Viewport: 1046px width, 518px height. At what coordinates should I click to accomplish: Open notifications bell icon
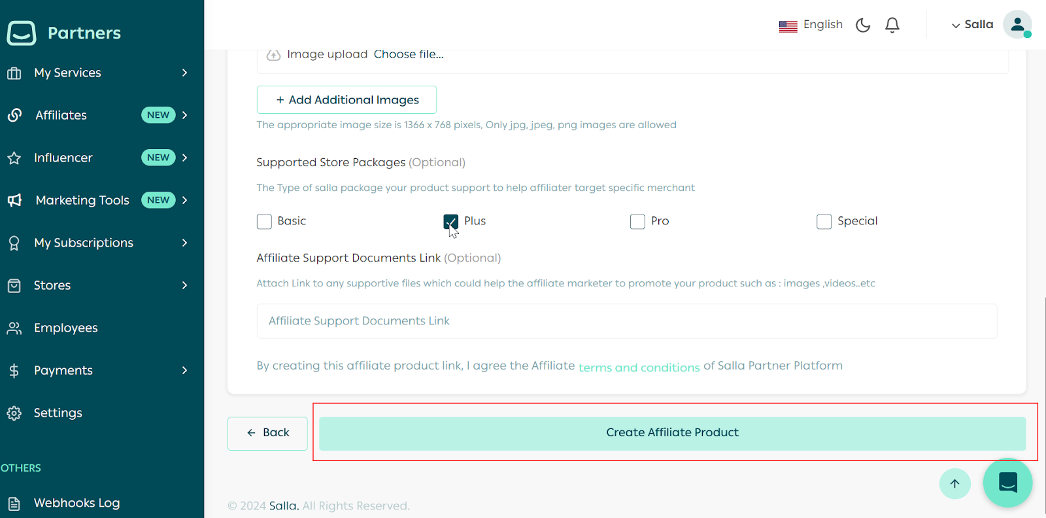(892, 25)
